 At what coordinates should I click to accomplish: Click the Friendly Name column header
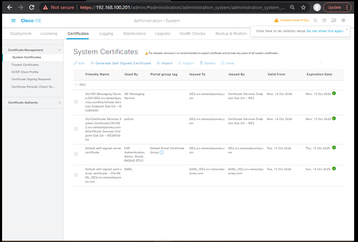click(x=97, y=74)
